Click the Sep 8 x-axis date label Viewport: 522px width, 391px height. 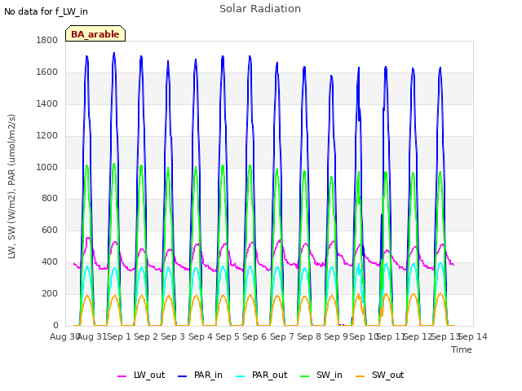click(309, 336)
